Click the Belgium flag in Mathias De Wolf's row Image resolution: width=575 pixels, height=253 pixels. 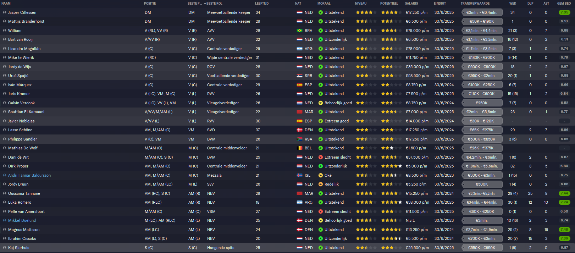pos(299,148)
